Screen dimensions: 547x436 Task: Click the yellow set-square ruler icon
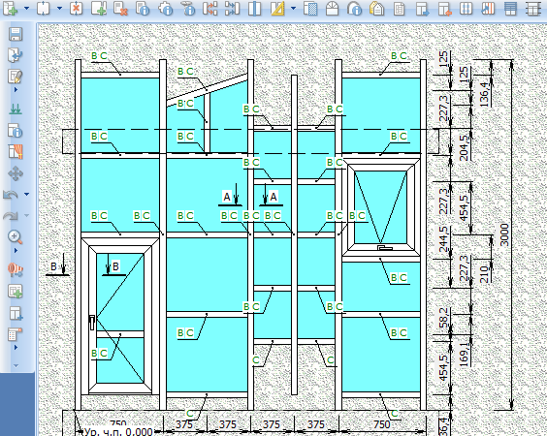point(277,9)
